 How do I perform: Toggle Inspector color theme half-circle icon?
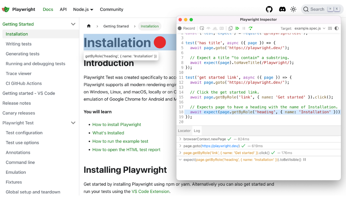pos(337,28)
